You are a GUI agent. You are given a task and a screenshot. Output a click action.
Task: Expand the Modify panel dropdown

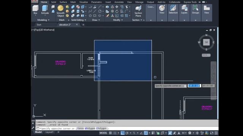pos(118,20)
